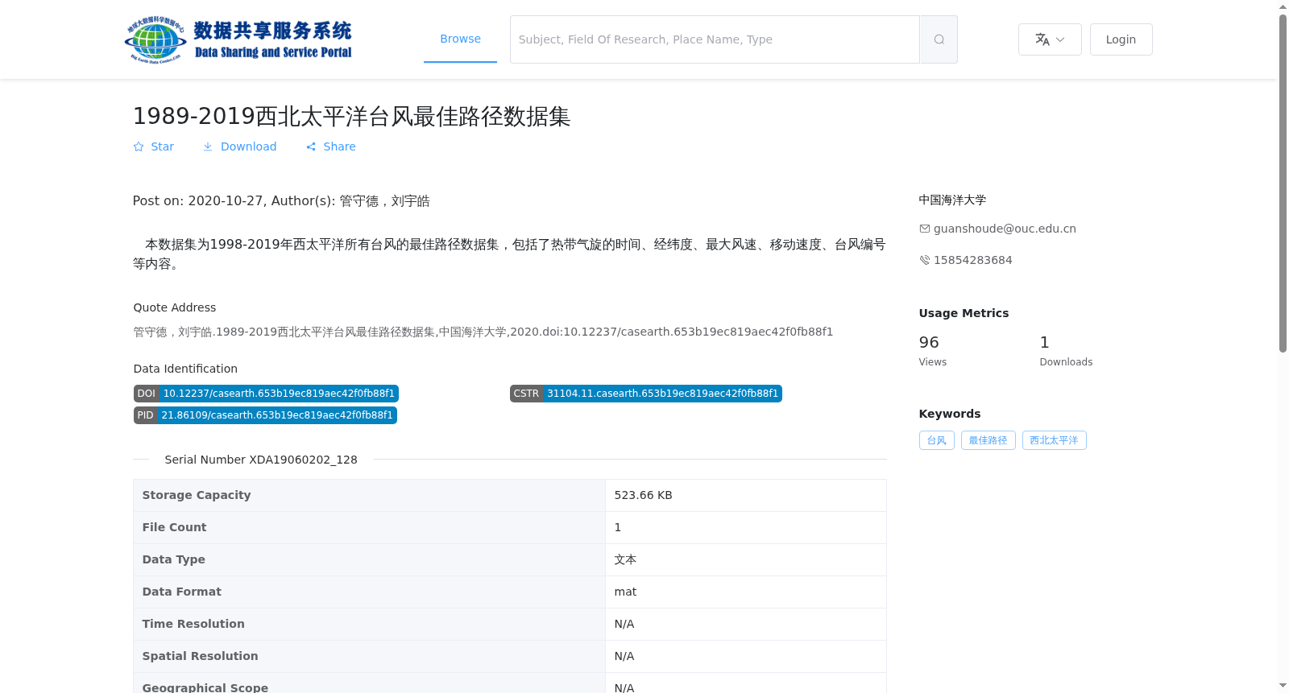Click the phone icon beside 15854283684
1289x693 pixels.
[x=925, y=260]
